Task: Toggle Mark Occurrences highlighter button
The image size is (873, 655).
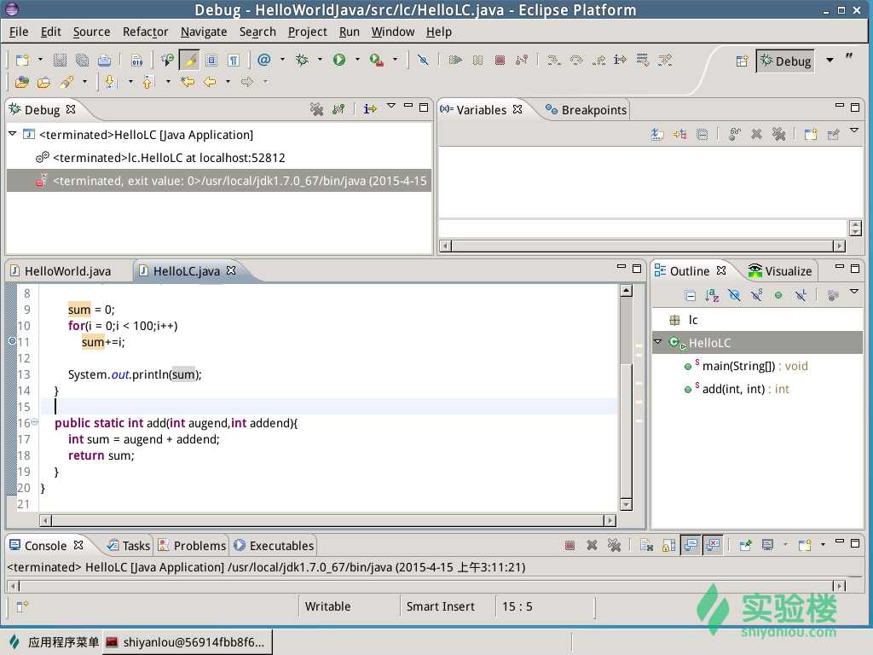Action: pyautogui.click(x=189, y=61)
